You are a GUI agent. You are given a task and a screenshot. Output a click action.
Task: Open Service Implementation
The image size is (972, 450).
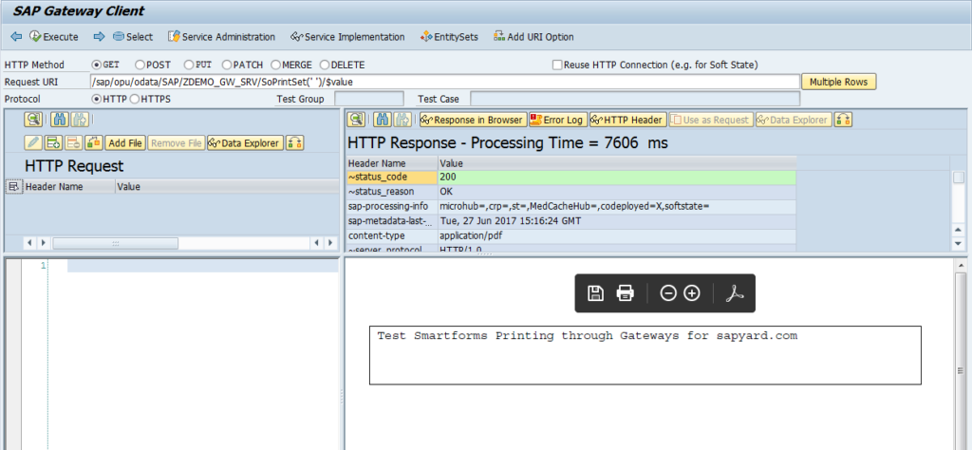click(x=347, y=37)
